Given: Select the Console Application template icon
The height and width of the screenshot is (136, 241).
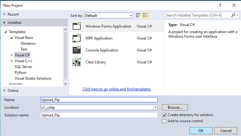Looking at the screenshot, I should pos(77,50).
